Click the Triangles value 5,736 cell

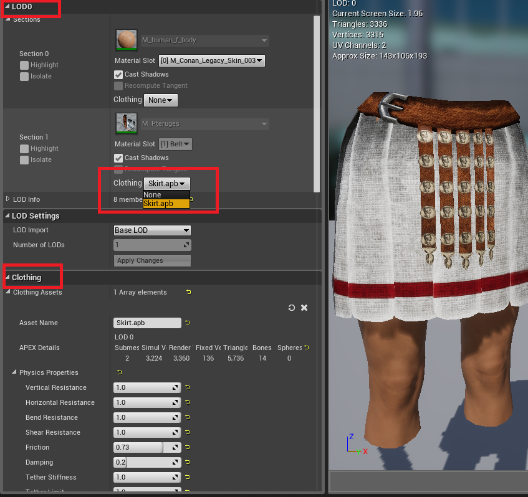click(x=236, y=358)
